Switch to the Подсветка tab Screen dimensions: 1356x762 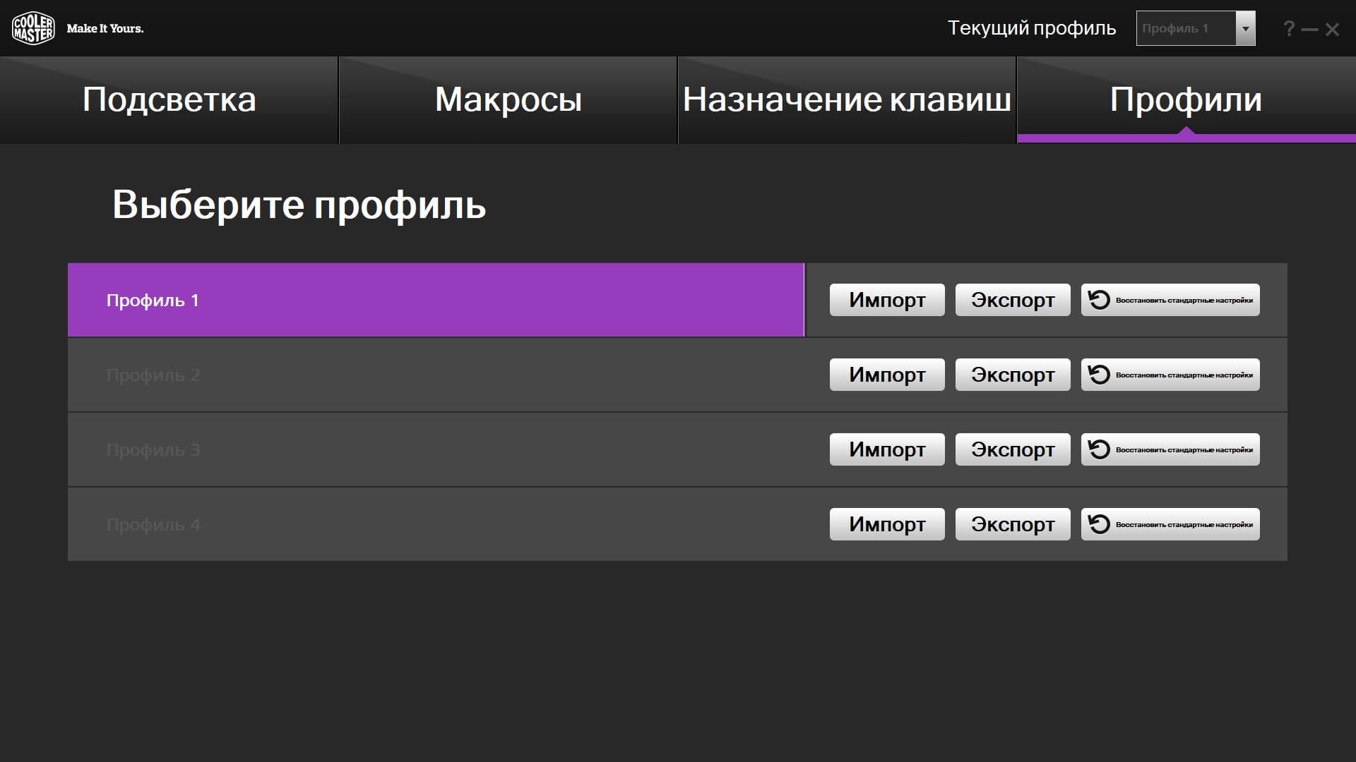169,99
